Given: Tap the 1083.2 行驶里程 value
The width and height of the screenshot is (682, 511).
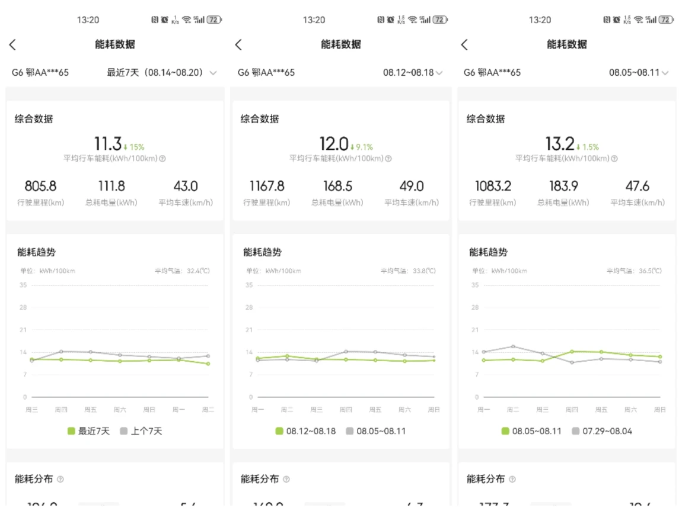Looking at the screenshot, I should tap(493, 187).
